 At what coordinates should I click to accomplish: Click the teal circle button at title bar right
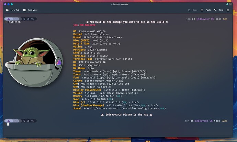tap(227, 4)
